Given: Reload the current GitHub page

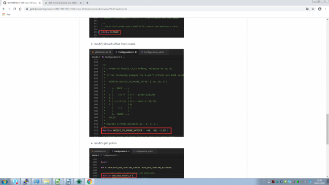Looking at the screenshot, I should [x=15, y=9].
